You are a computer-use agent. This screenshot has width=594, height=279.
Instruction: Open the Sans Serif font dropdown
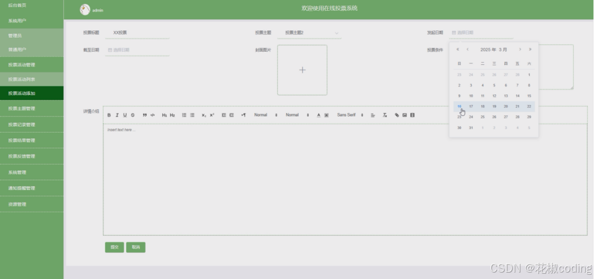click(x=350, y=115)
